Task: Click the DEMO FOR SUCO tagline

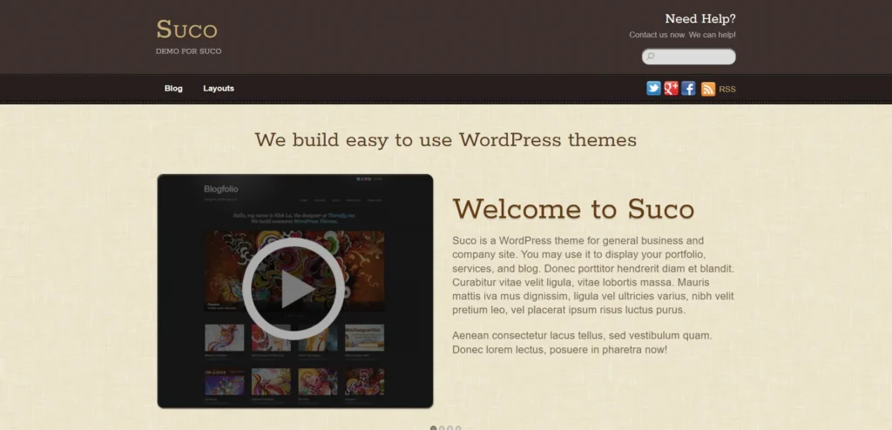Action: pyautogui.click(x=188, y=51)
